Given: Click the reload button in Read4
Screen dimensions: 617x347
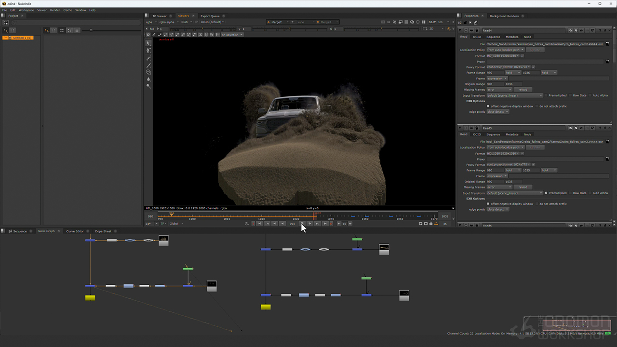Looking at the screenshot, I should (523, 90).
